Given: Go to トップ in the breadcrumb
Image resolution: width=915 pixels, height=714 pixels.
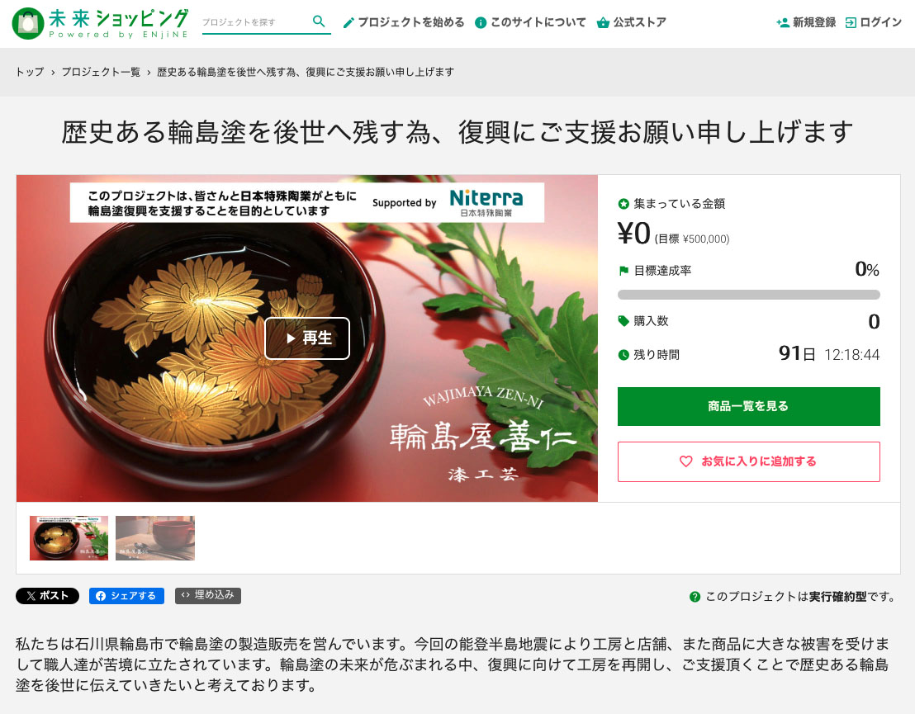Looking at the screenshot, I should click(30, 72).
